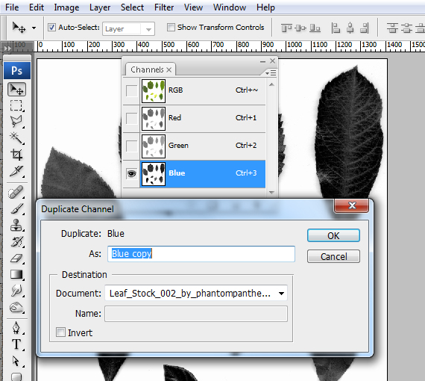Open the Move tool preset picker arrow
This screenshot has height=381, width=425.
[34, 28]
